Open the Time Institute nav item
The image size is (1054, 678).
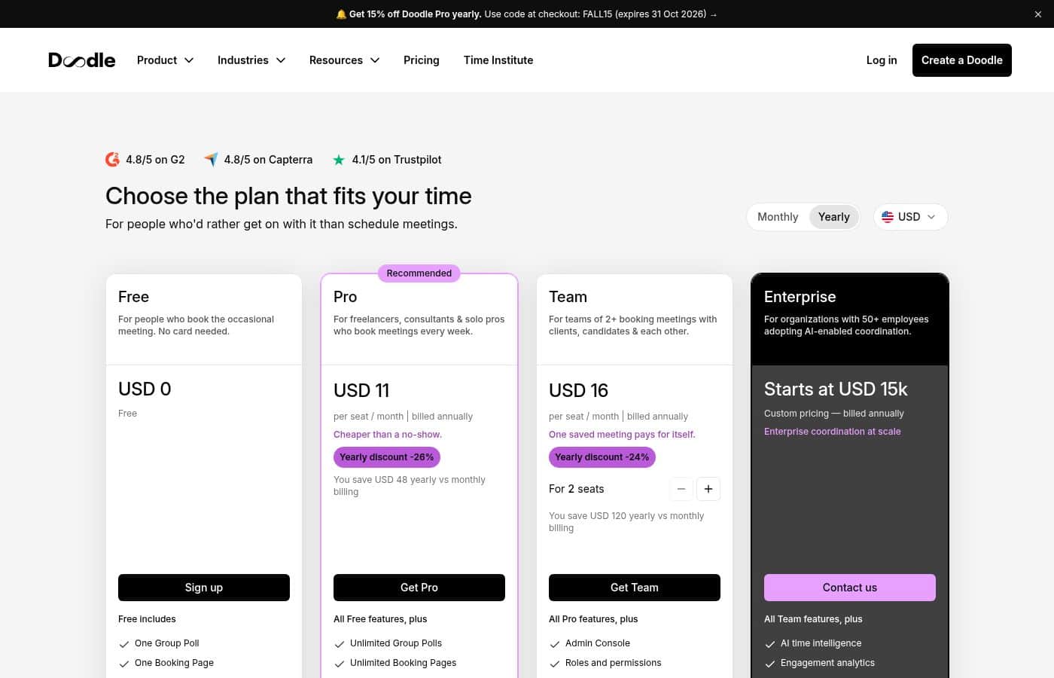(498, 60)
